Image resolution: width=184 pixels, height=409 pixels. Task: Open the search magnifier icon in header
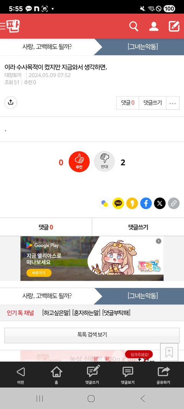coord(134,26)
